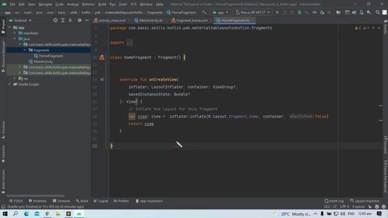The image size is (388, 218).
Task: Expand the Gradle Scripts node
Action: coord(10,84)
